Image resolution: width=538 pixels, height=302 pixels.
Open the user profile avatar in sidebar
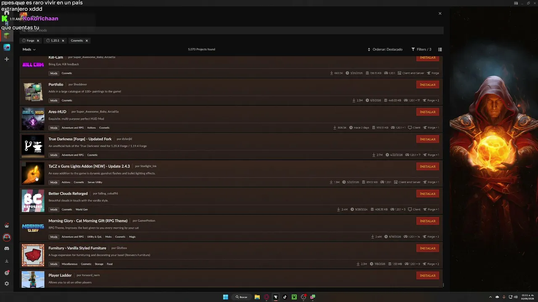tap(7, 237)
